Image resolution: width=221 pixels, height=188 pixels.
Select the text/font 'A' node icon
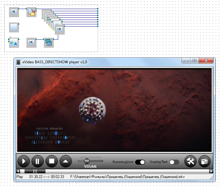[14, 43]
